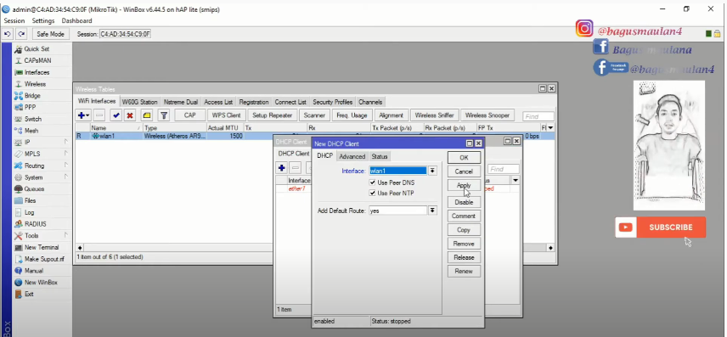Click the Apply button
Screen dimensions: 727x337
(x=464, y=185)
